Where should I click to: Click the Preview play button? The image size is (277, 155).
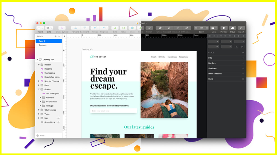(x=224, y=28)
